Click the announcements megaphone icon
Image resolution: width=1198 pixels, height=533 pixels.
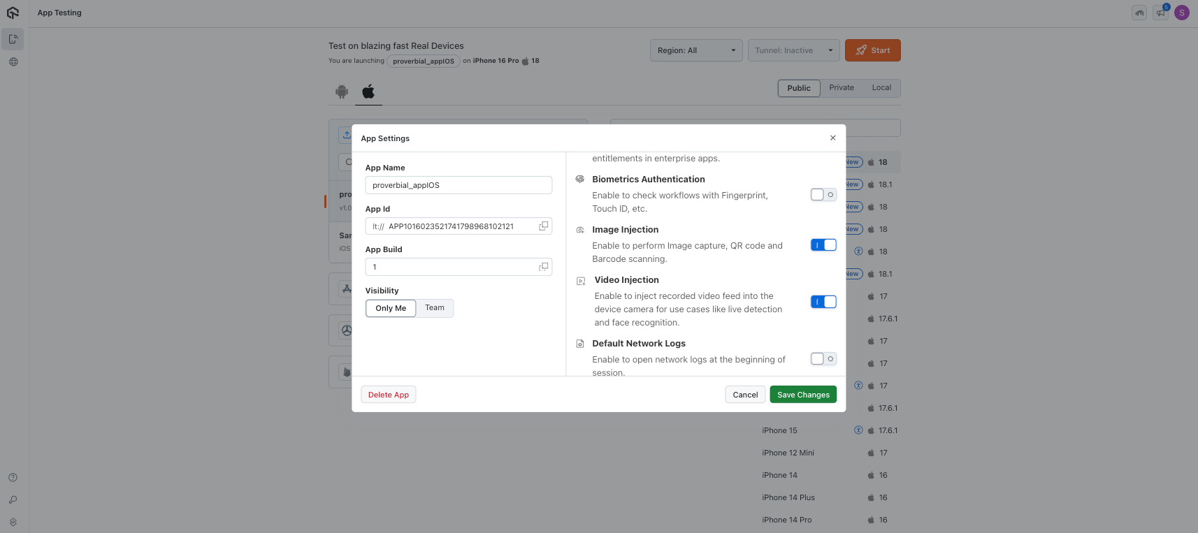coord(1160,13)
